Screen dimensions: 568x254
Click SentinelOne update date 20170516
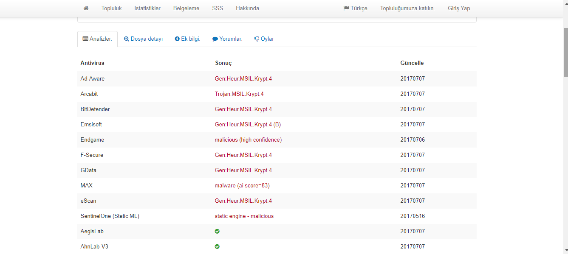click(x=413, y=216)
